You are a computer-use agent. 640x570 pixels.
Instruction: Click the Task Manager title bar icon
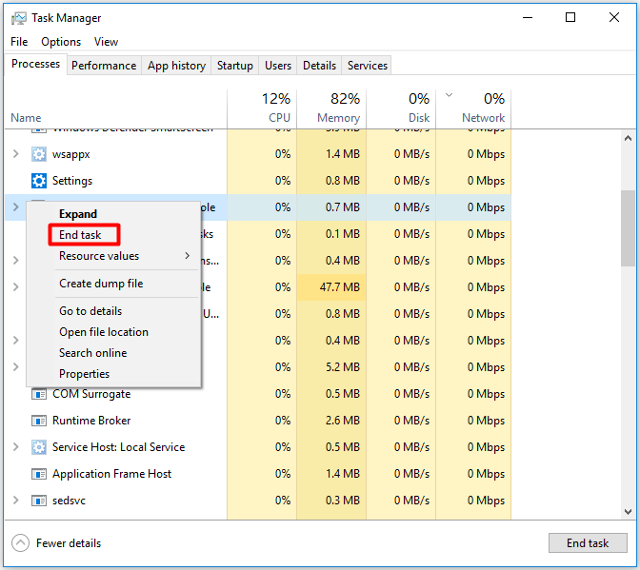pos(19,18)
